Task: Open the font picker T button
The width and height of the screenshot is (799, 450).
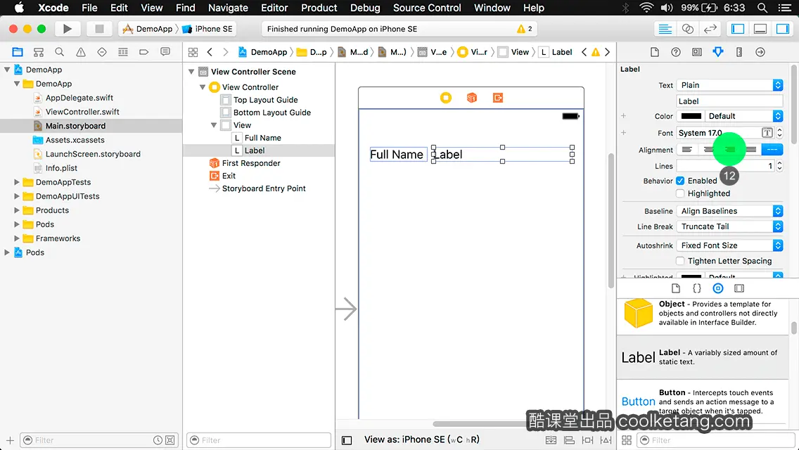Action: 767,133
